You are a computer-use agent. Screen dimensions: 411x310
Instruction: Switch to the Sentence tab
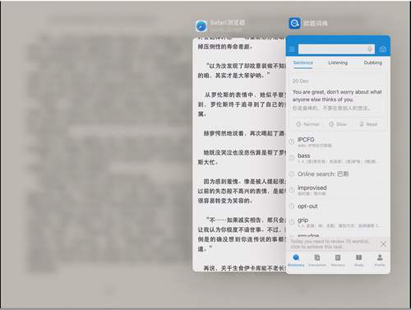[302, 62]
